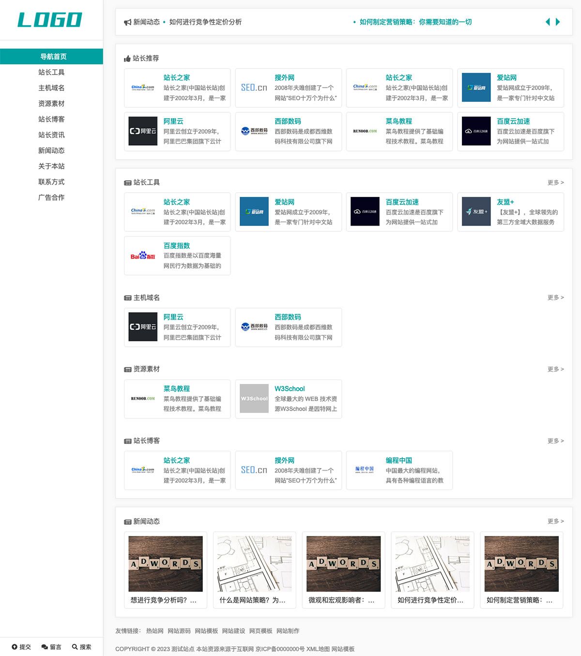Select 站长工具 in the sidebar menu
Viewport: 581px width, 656px height.
click(x=51, y=72)
